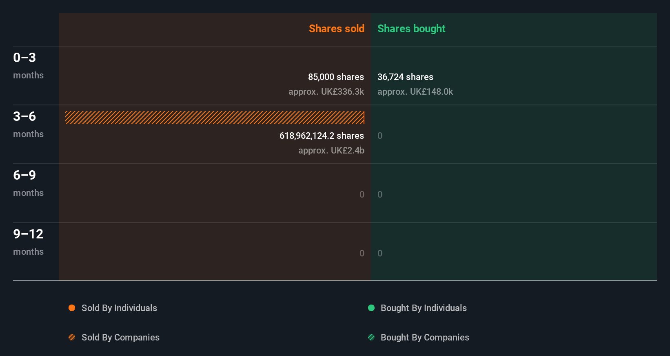Click the 3–6 months row label

(28, 125)
